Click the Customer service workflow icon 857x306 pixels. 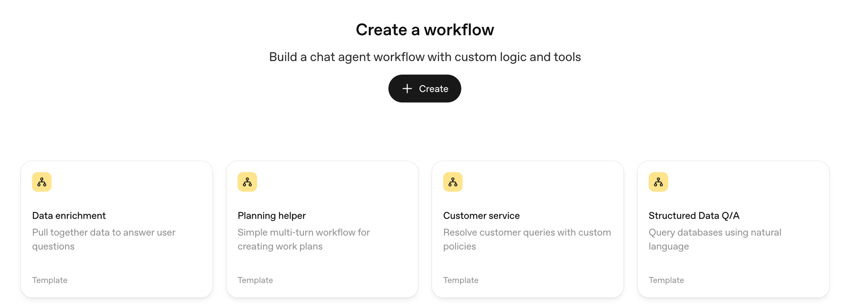click(x=453, y=182)
